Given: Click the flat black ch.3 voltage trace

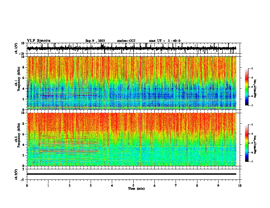Looking at the screenshot, I should (x=132, y=174).
